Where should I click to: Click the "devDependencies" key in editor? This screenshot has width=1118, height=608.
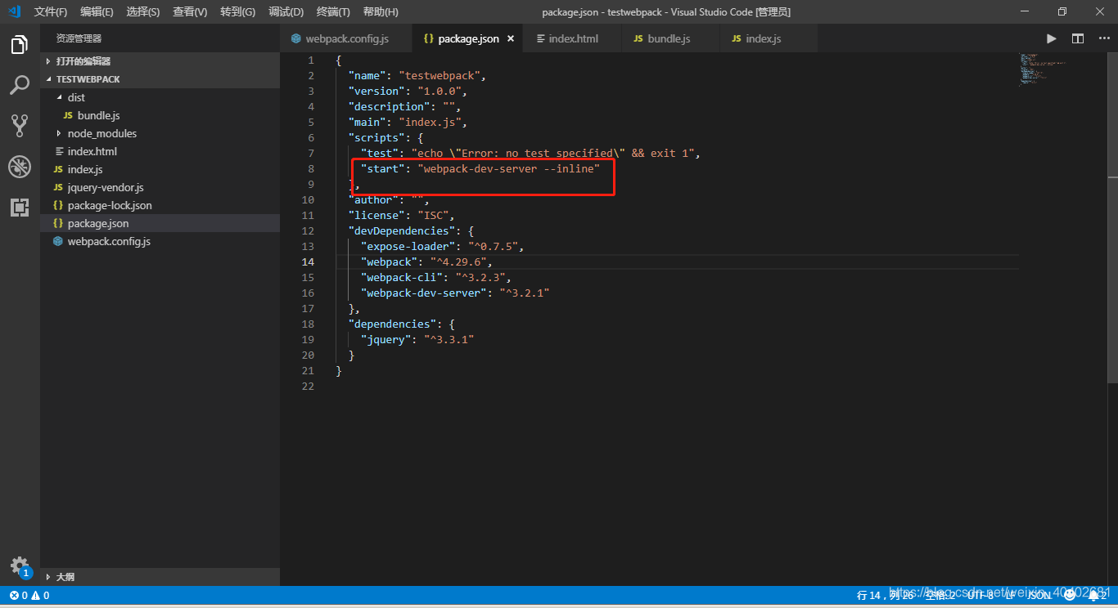click(x=402, y=230)
